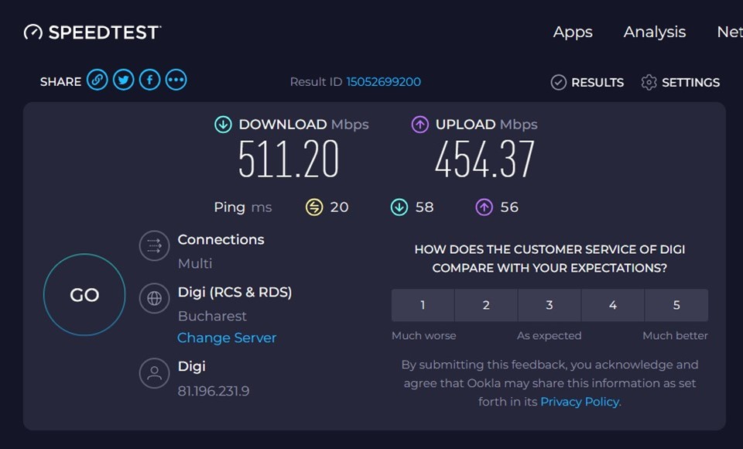Click the yellow idle ping icon
Screen dimensions: 743x449
pos(313,207)
